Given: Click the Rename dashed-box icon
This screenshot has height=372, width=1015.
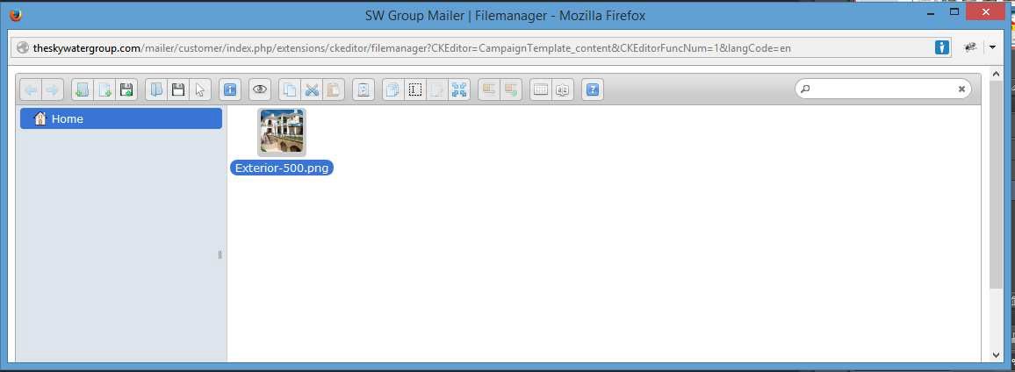Looking at the screenshot, I should 415,89.
